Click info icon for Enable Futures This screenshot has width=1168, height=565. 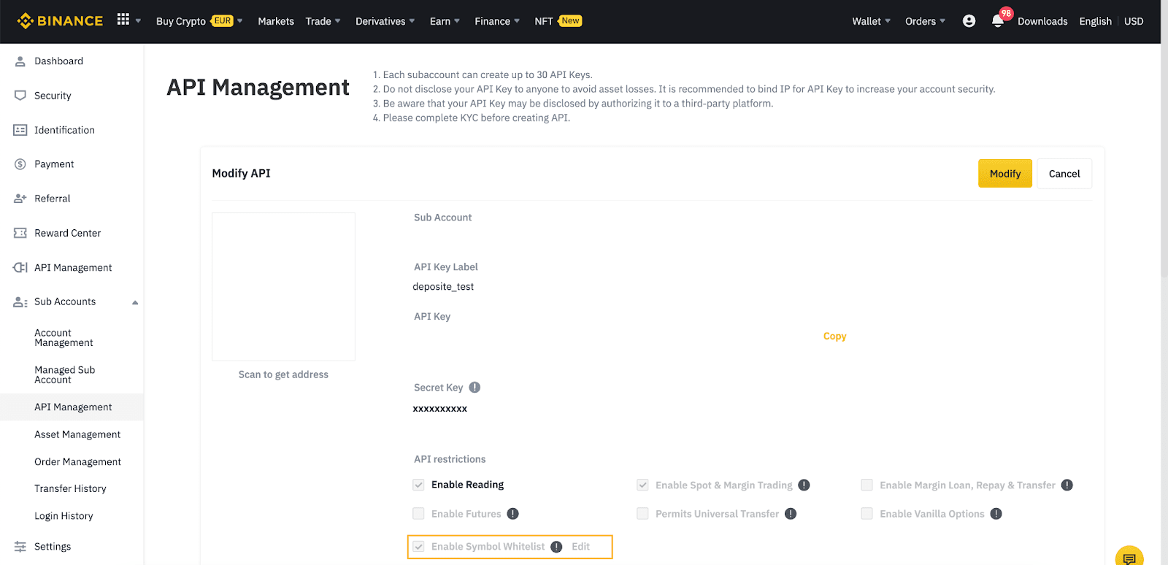513,514
